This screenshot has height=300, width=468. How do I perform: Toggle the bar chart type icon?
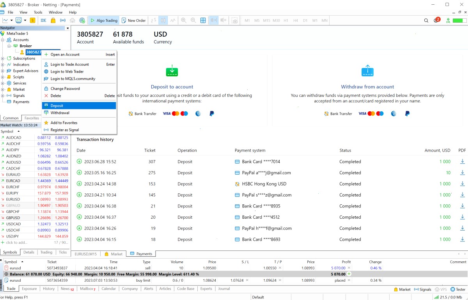click(153, 20)
